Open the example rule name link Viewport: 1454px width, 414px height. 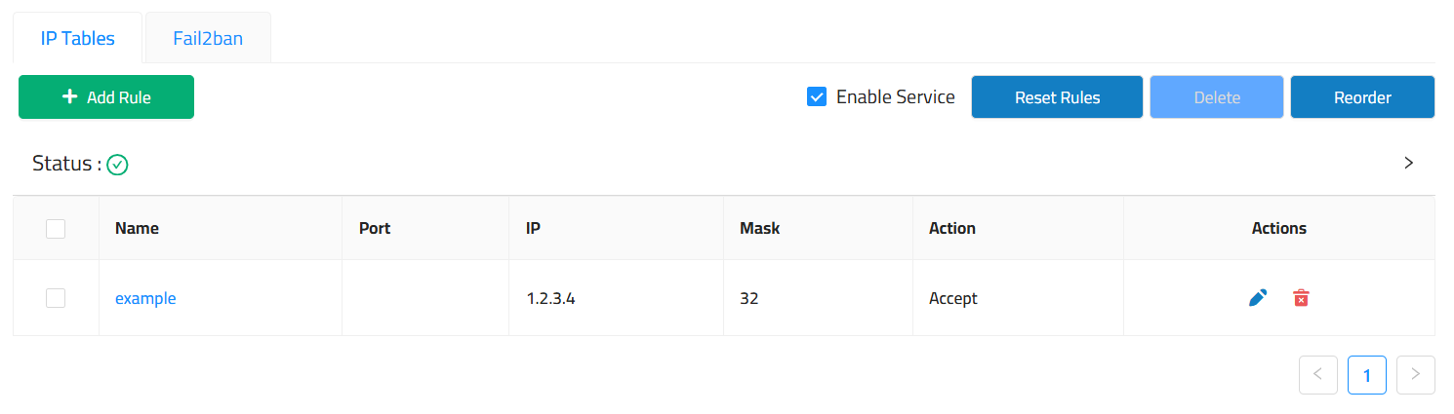click(x=145, y=299)
